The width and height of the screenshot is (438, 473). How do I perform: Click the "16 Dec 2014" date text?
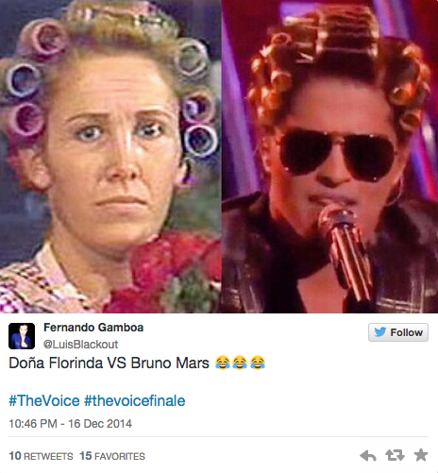100,424
